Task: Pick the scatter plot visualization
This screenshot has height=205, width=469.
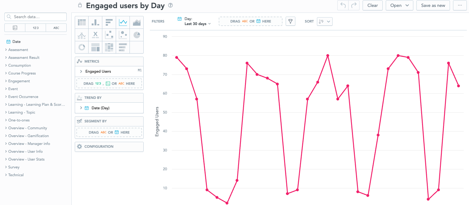Action: tap(109, 34)
